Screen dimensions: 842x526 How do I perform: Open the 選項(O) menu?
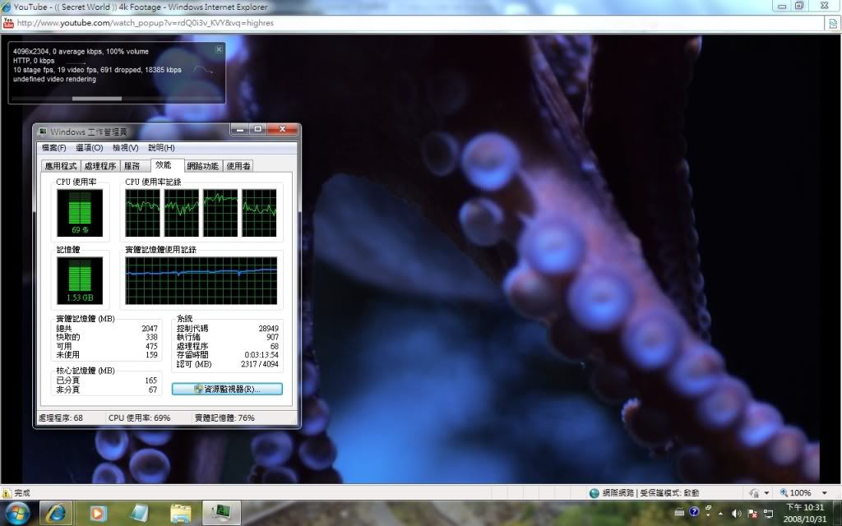pyautogui.click(x=89, y=148)
